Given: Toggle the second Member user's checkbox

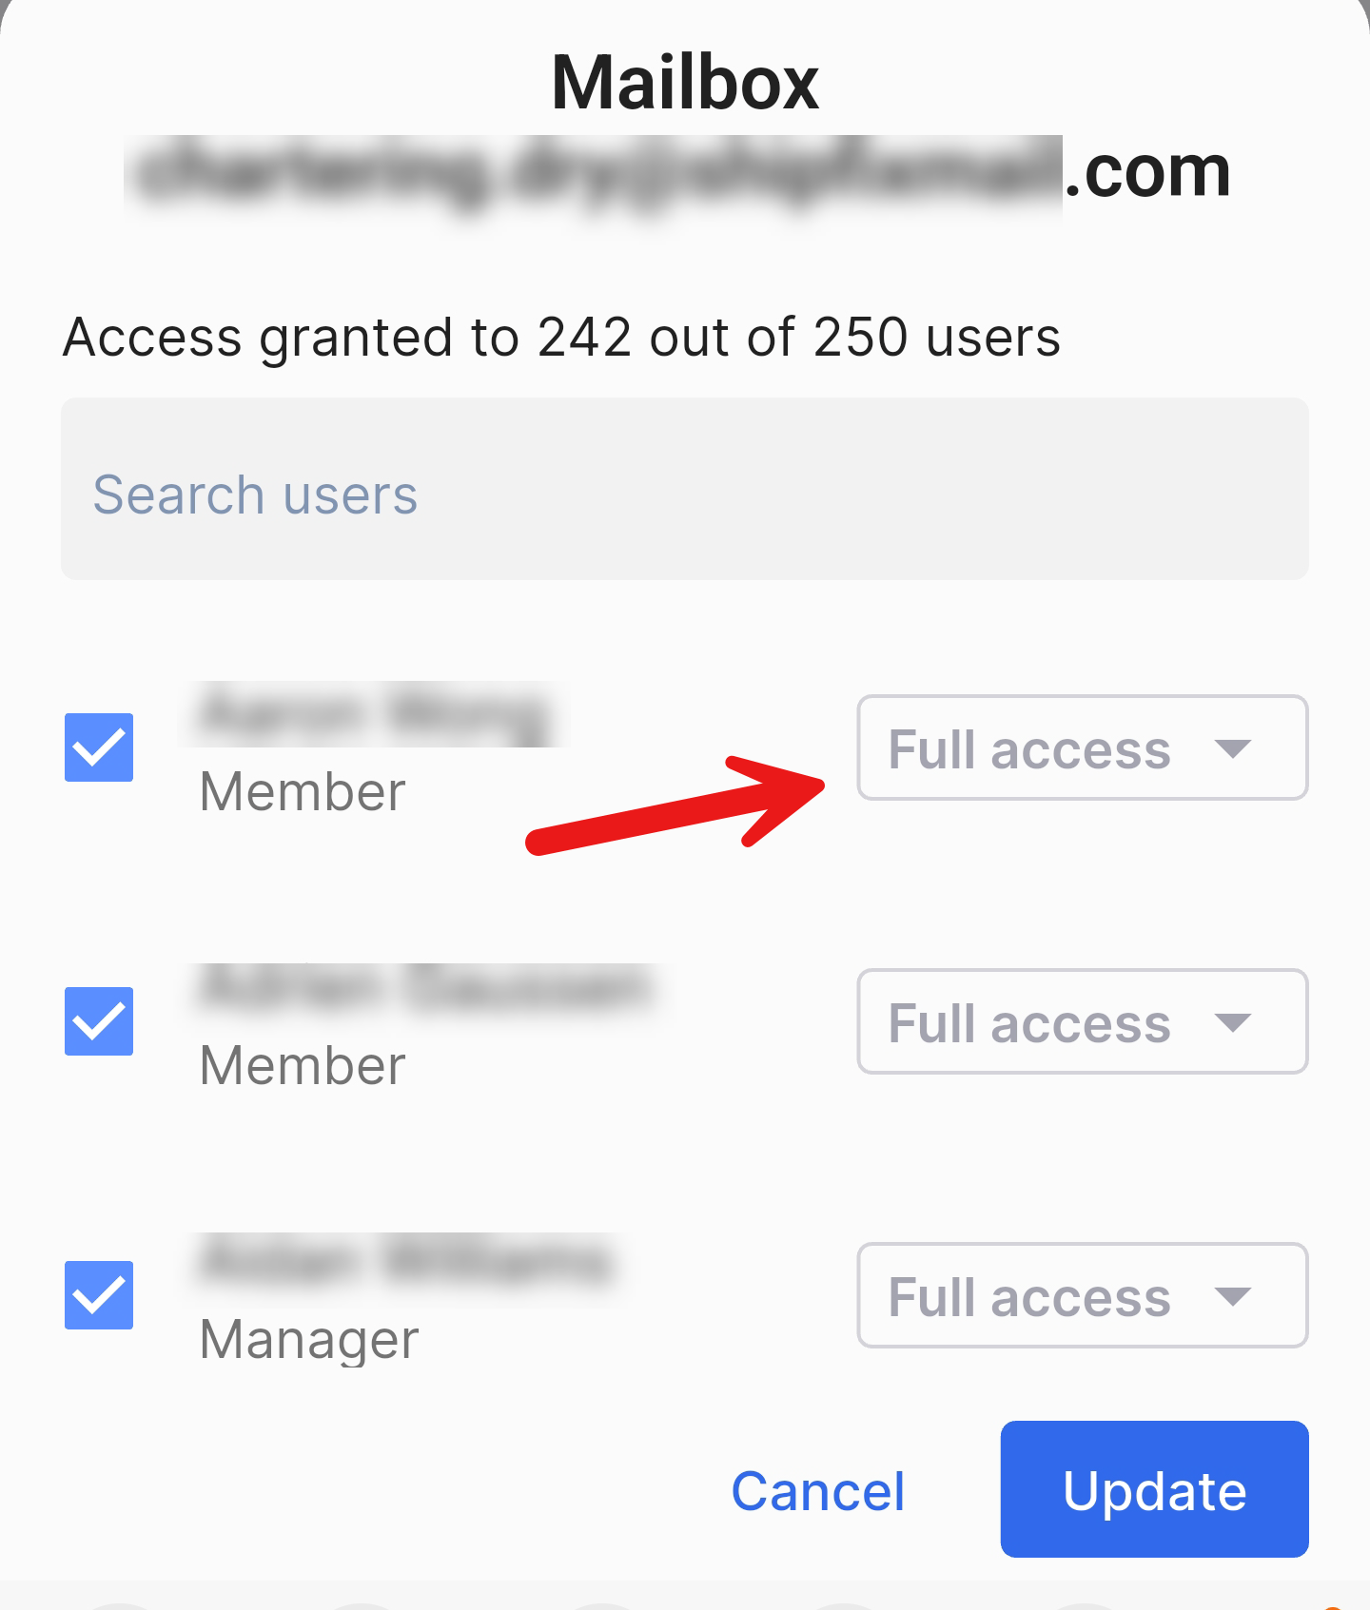Looking at the screenshot, I should coord(99,1021).
